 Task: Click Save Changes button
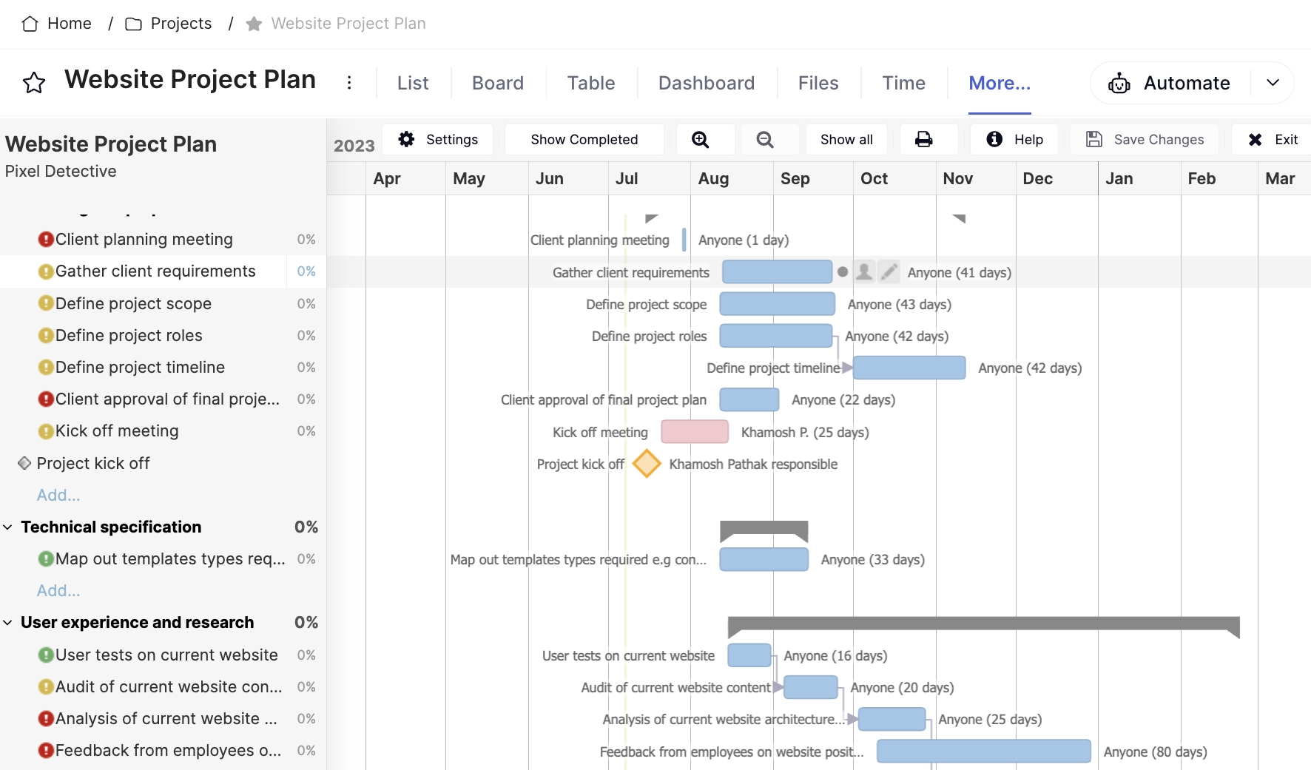click(x=1145, y=140)
